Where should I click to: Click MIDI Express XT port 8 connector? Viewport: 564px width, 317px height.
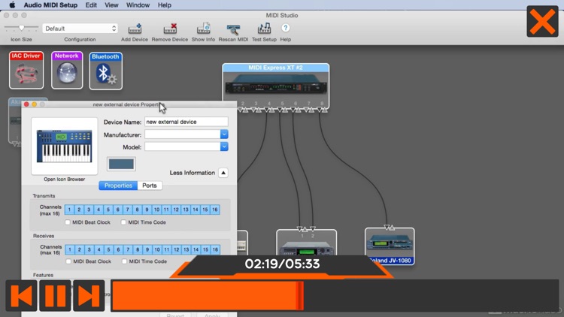click(322, 110)
